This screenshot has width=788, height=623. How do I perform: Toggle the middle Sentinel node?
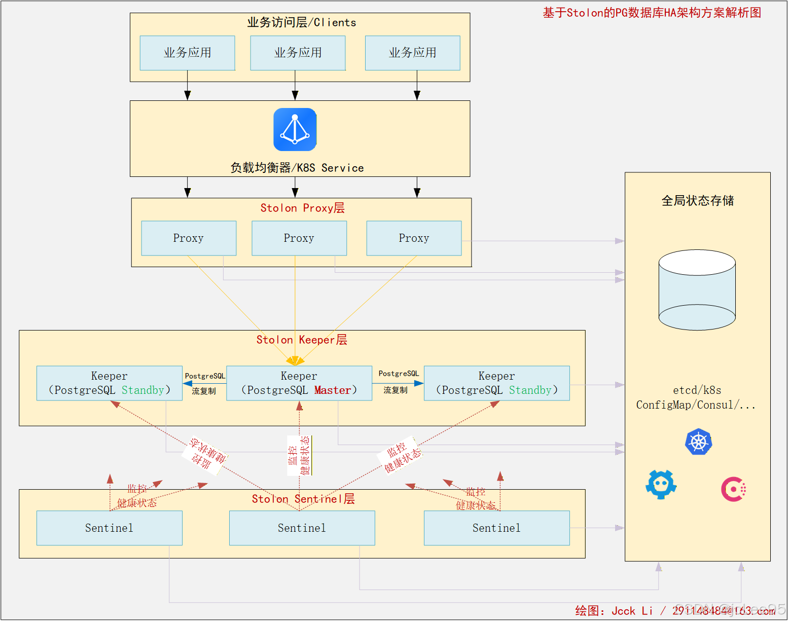click(x=302, y=528)
